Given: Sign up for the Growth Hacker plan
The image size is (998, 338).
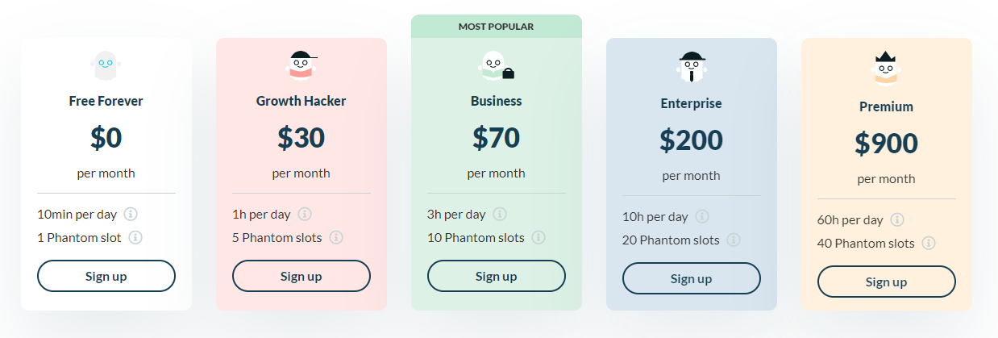Looking at the screenshot, I should 301,276.
